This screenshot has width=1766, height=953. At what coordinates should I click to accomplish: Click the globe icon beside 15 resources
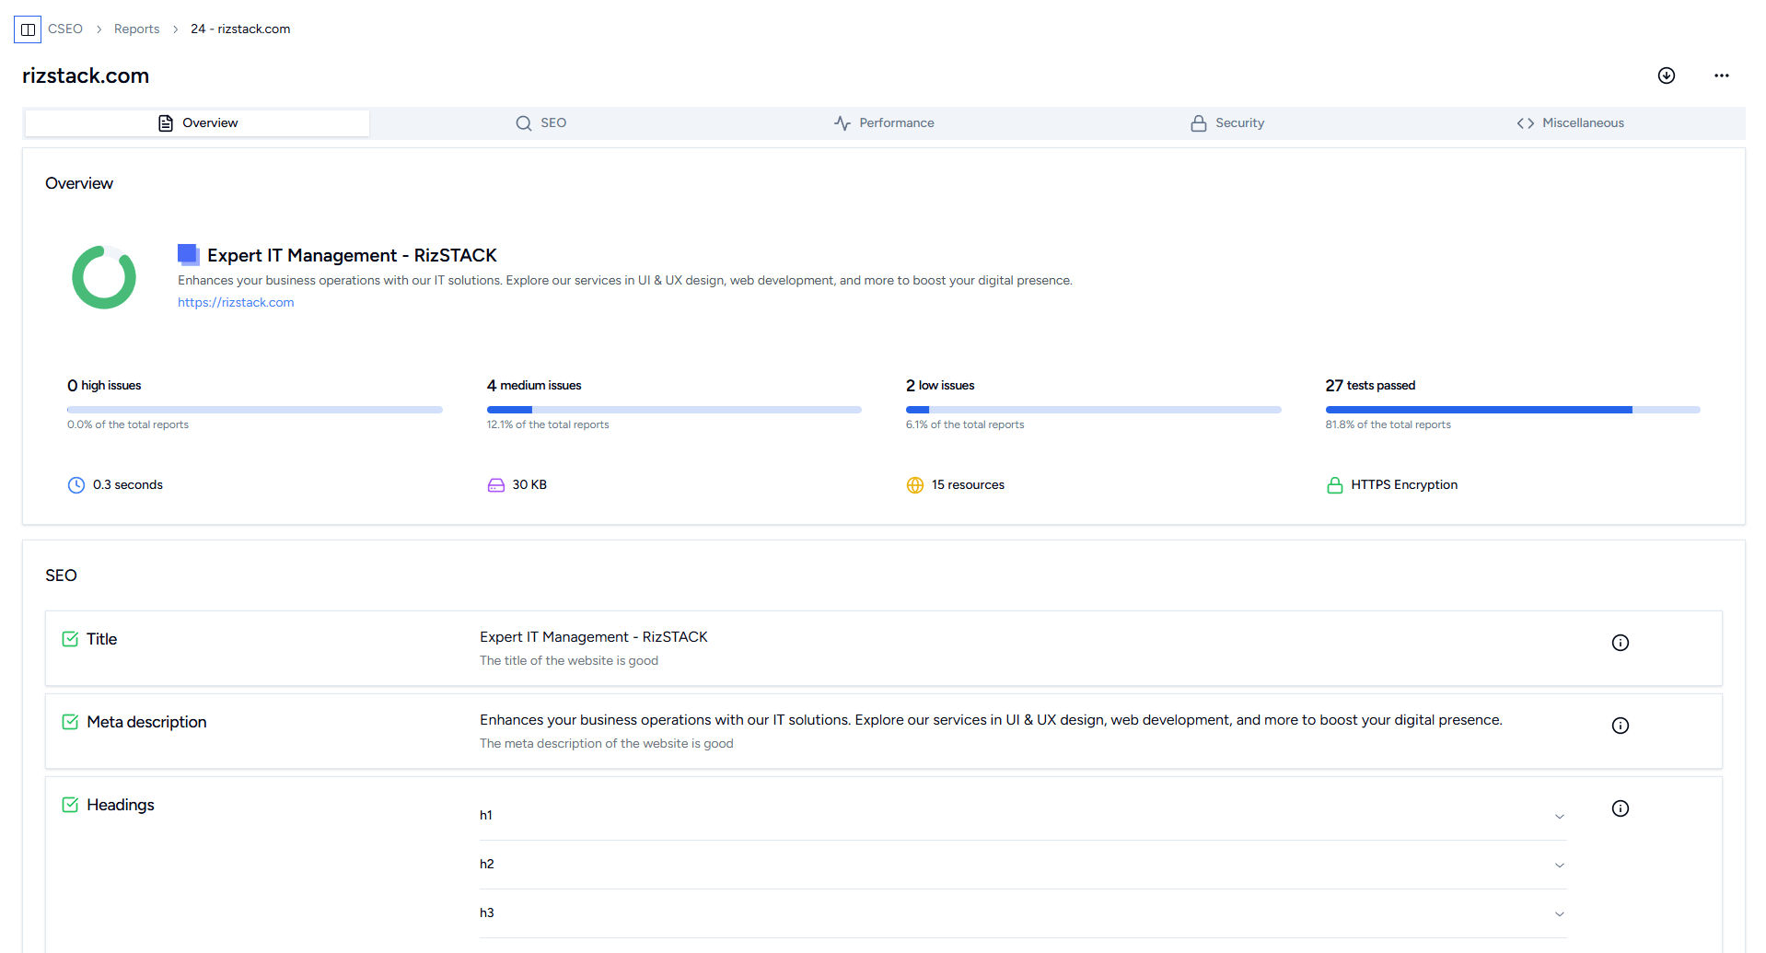pos(914,485)
